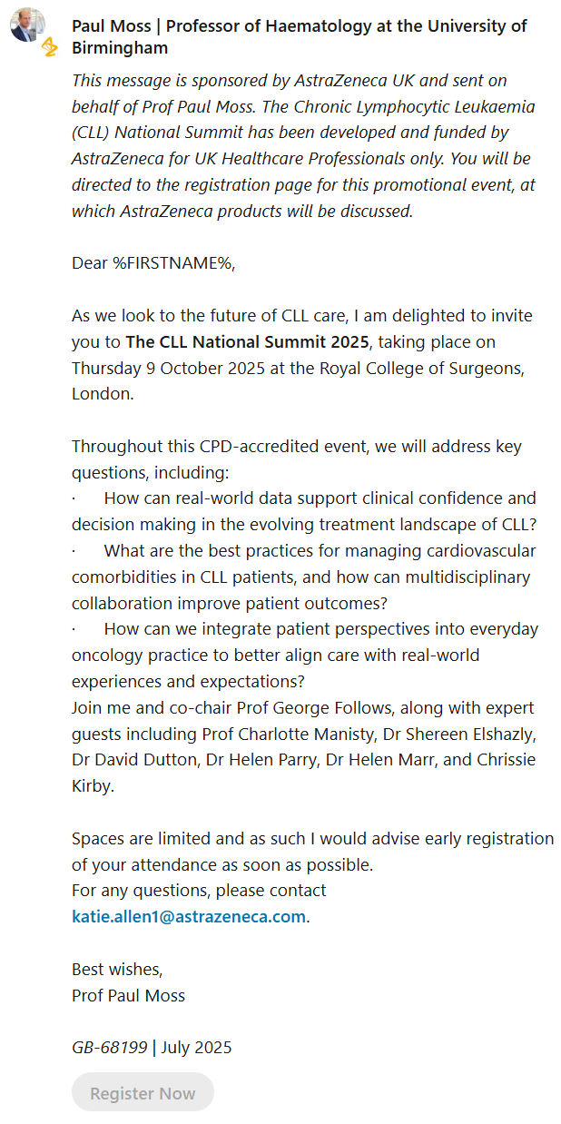Open the katie.allen1@astrazeneca.com email link
This screenshot has width=561, height=1124.
coord(189,916)
